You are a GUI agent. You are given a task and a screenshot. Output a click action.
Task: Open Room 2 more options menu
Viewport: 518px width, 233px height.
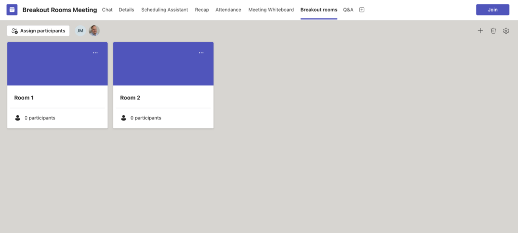point(201,53)
